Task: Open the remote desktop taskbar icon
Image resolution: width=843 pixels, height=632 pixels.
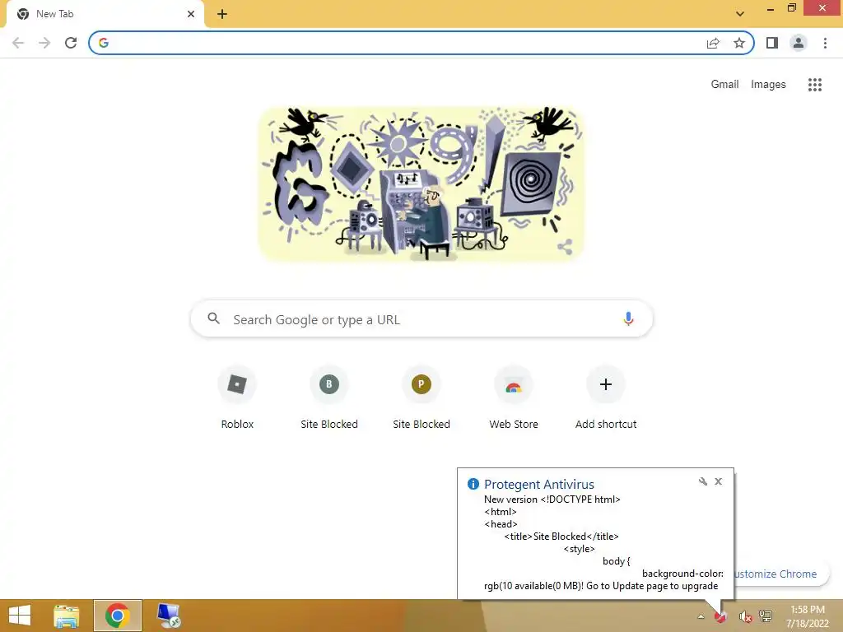Action: pyautogui.click(x=169, y=616)
